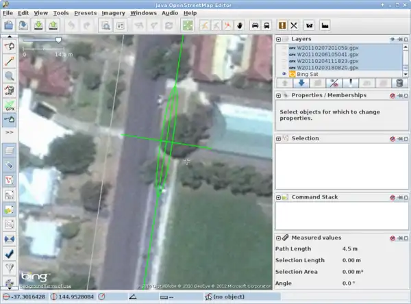Click the GPX tool in left toolbar

click(10, 105)
